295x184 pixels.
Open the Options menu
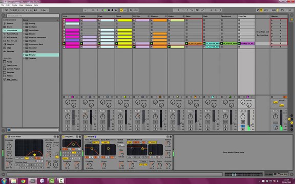pos(28,5)
